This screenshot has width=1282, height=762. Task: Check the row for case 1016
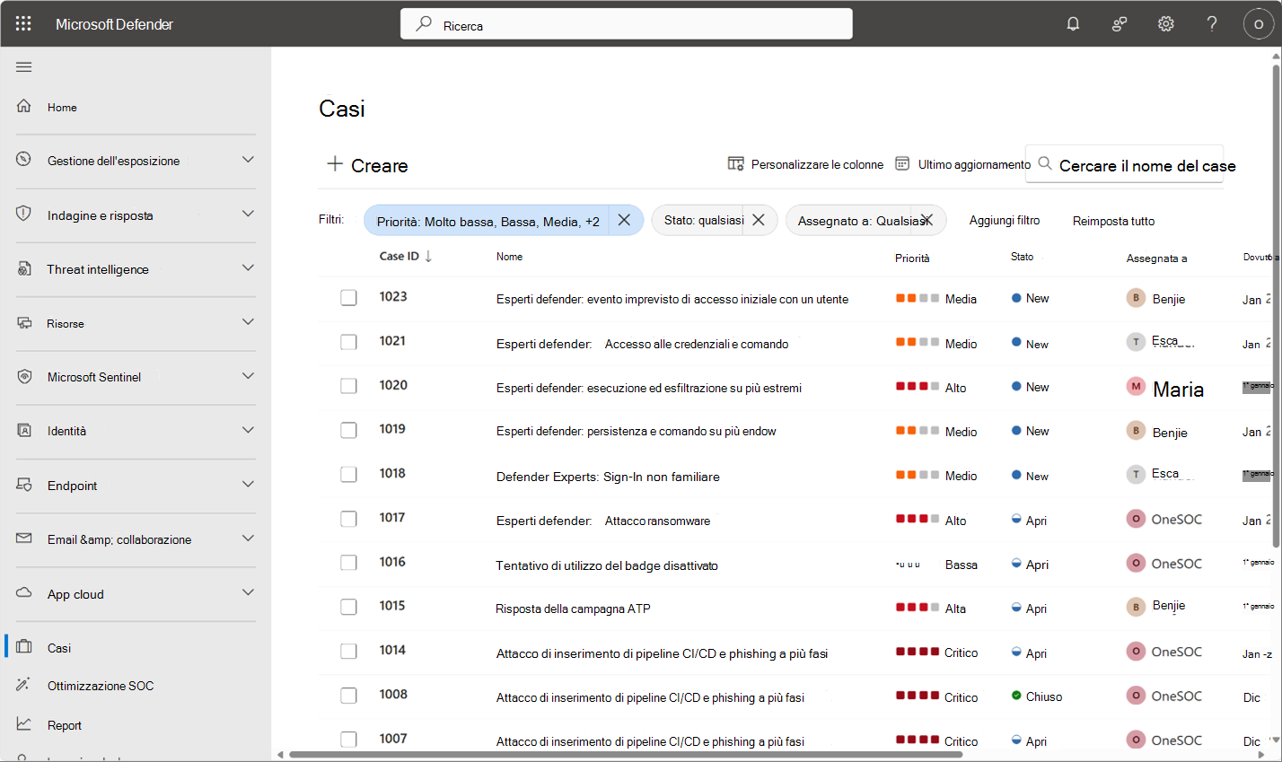coord(348,563)
